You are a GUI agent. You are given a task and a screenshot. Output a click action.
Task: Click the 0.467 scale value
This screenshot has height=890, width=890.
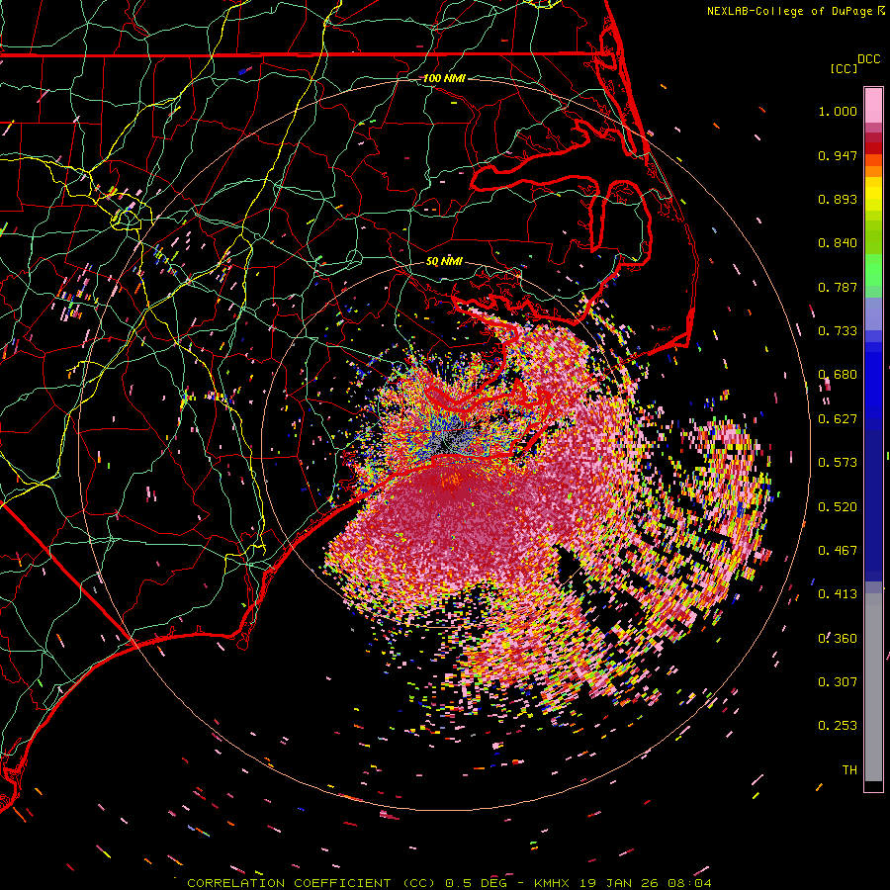tap(838, 551)
